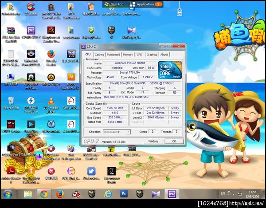Select the SPD tab
266x208 pixels.
(140, 55)
